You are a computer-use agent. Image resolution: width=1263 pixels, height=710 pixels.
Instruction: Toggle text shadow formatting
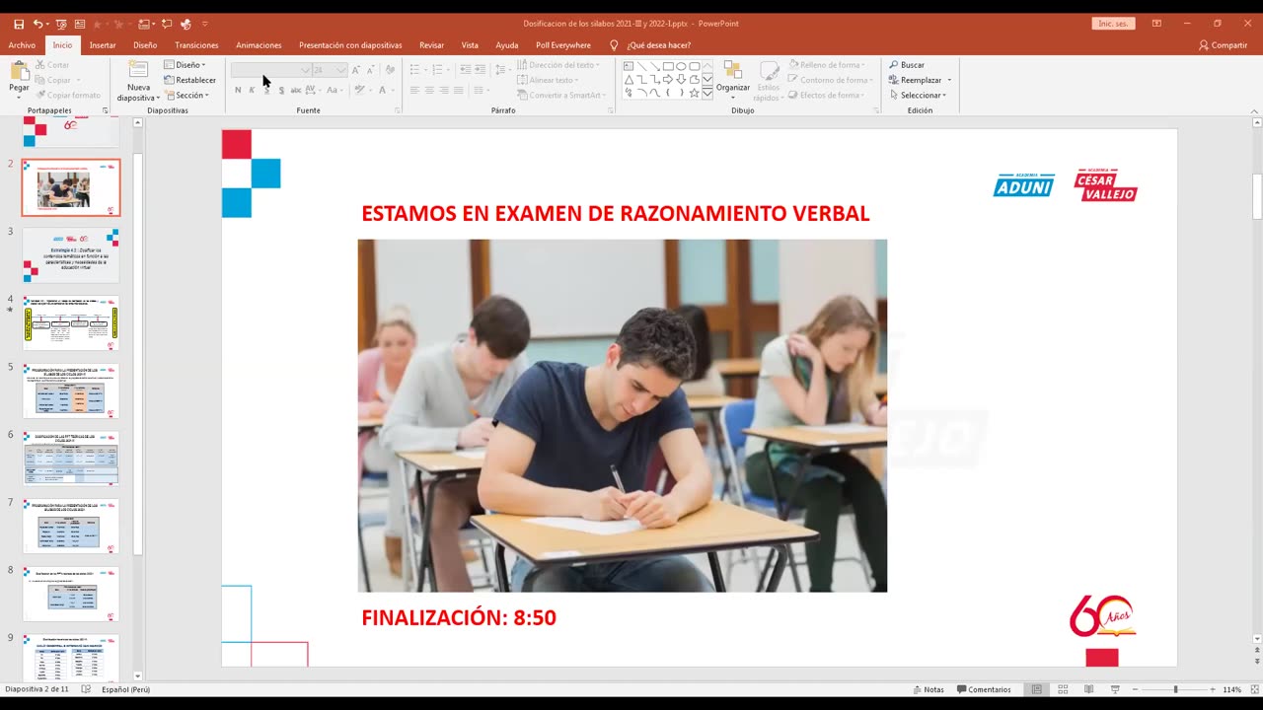tap(281, 90)
